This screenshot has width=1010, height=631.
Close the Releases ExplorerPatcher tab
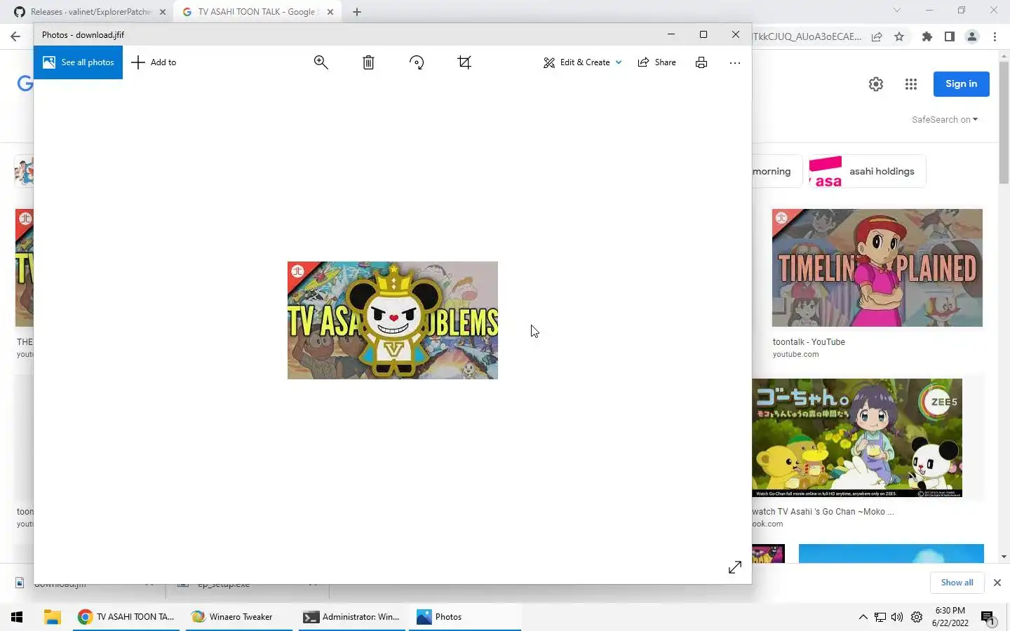[x=163, y=12]
